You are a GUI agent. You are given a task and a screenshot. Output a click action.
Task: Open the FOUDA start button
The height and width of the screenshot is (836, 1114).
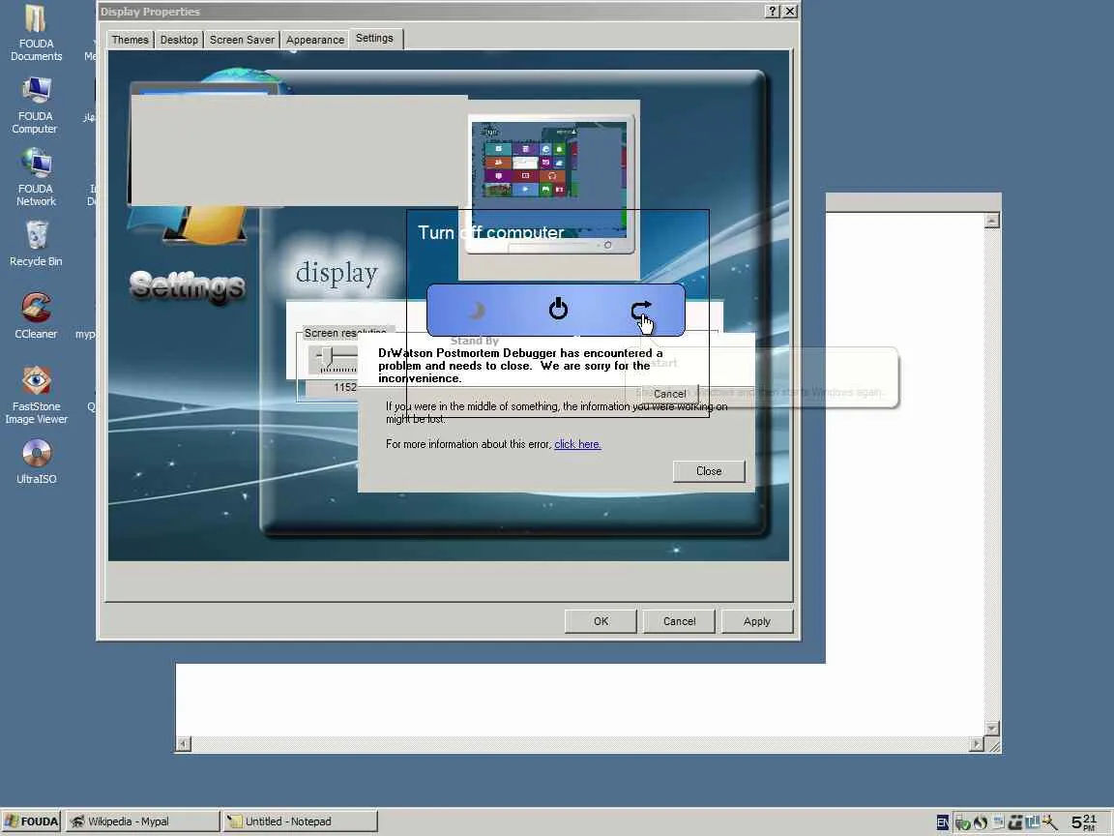31,821
